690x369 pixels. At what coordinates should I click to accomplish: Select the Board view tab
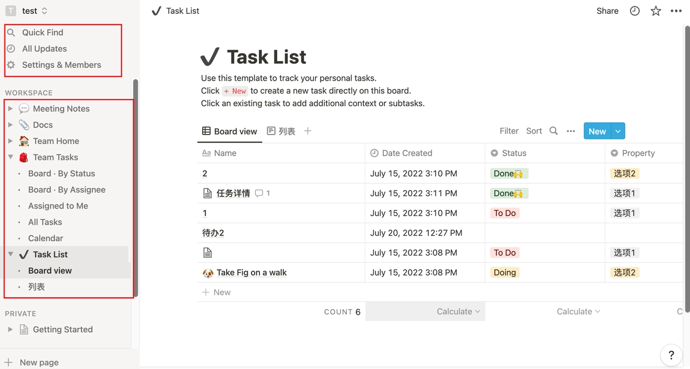pos(229,131)
